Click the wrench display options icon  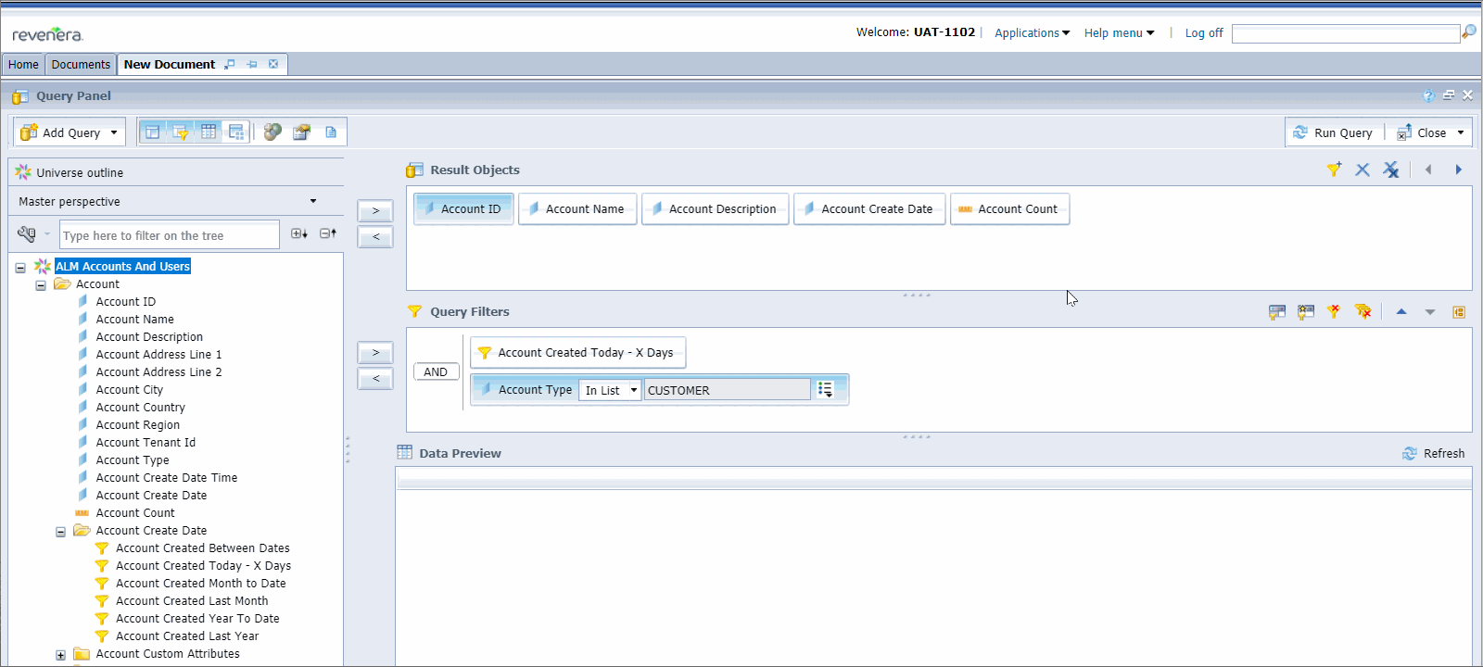[26, 234]
